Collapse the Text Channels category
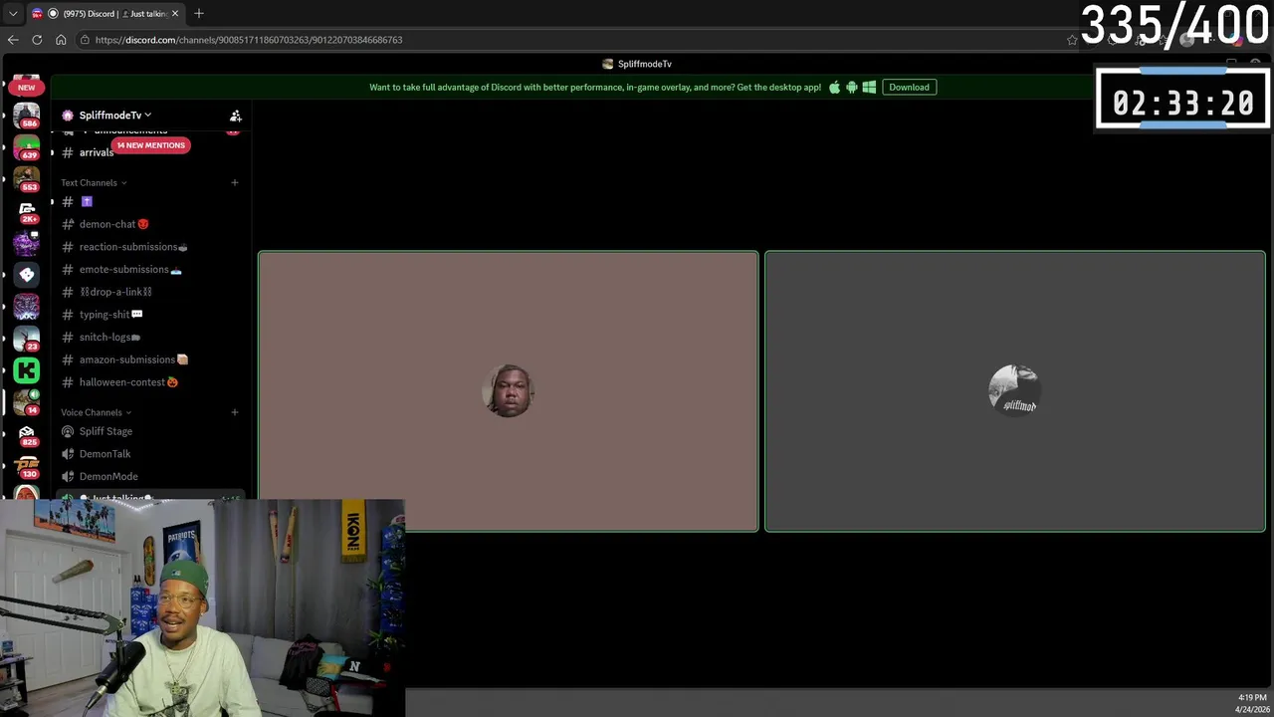Image resolution: width=1274 pixels, height=717 pixels. pyautogui.click(x=94, y=182)
